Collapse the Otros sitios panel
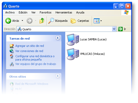This screenshot has height=103, width=138. tap(58, 76)
